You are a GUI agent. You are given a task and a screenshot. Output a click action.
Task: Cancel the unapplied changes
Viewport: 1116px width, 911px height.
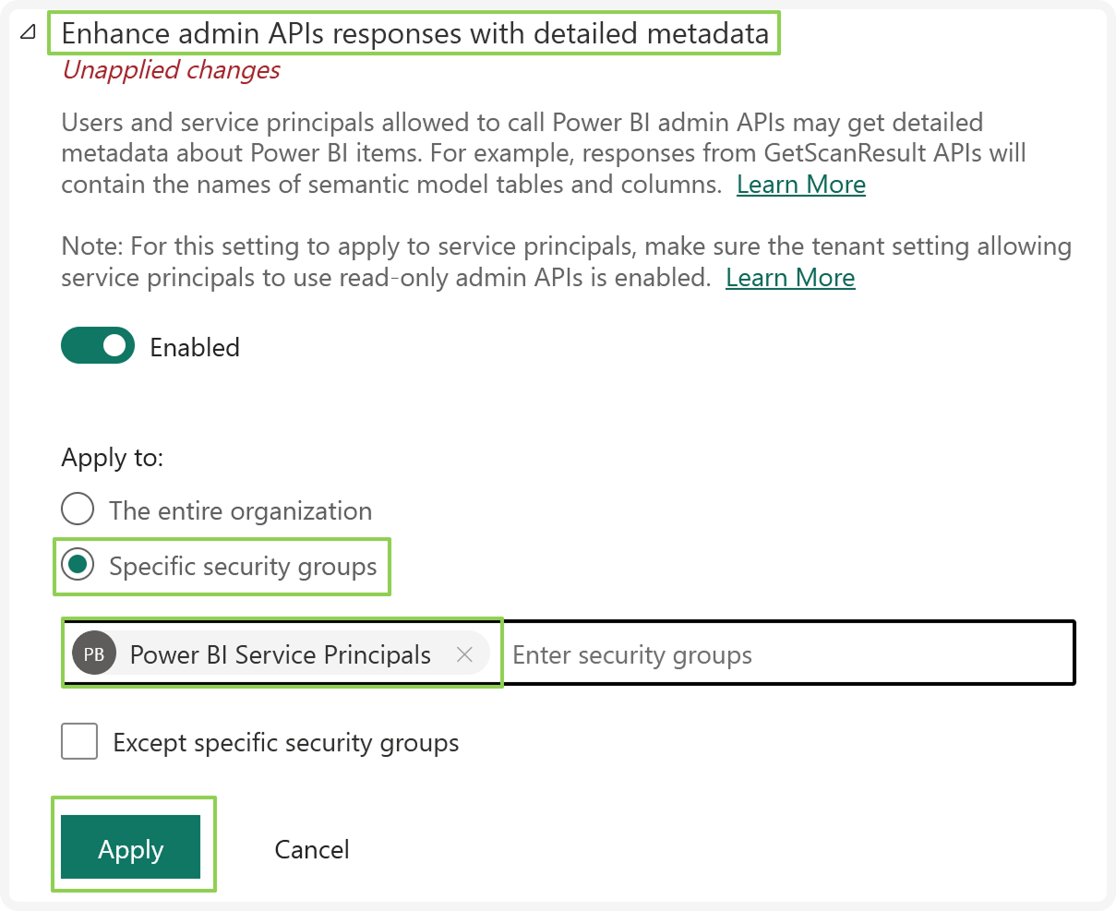312,849
